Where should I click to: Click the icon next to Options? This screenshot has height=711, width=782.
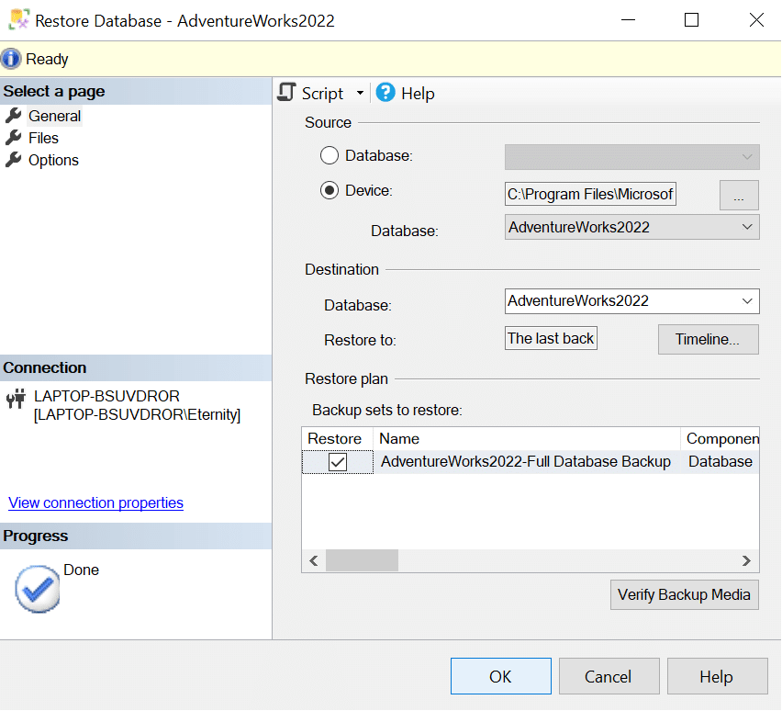14,160
